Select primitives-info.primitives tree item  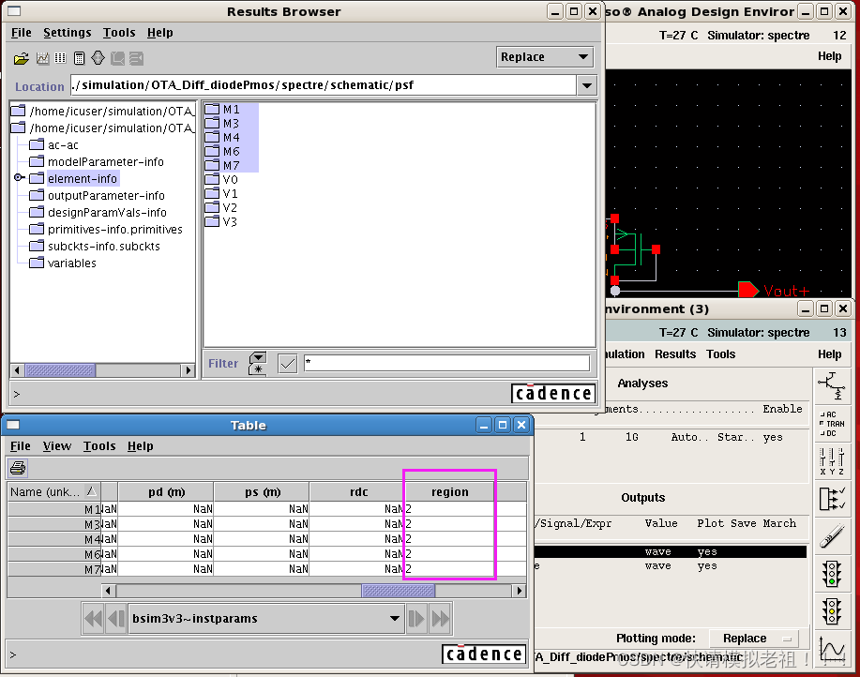[106, 229]
